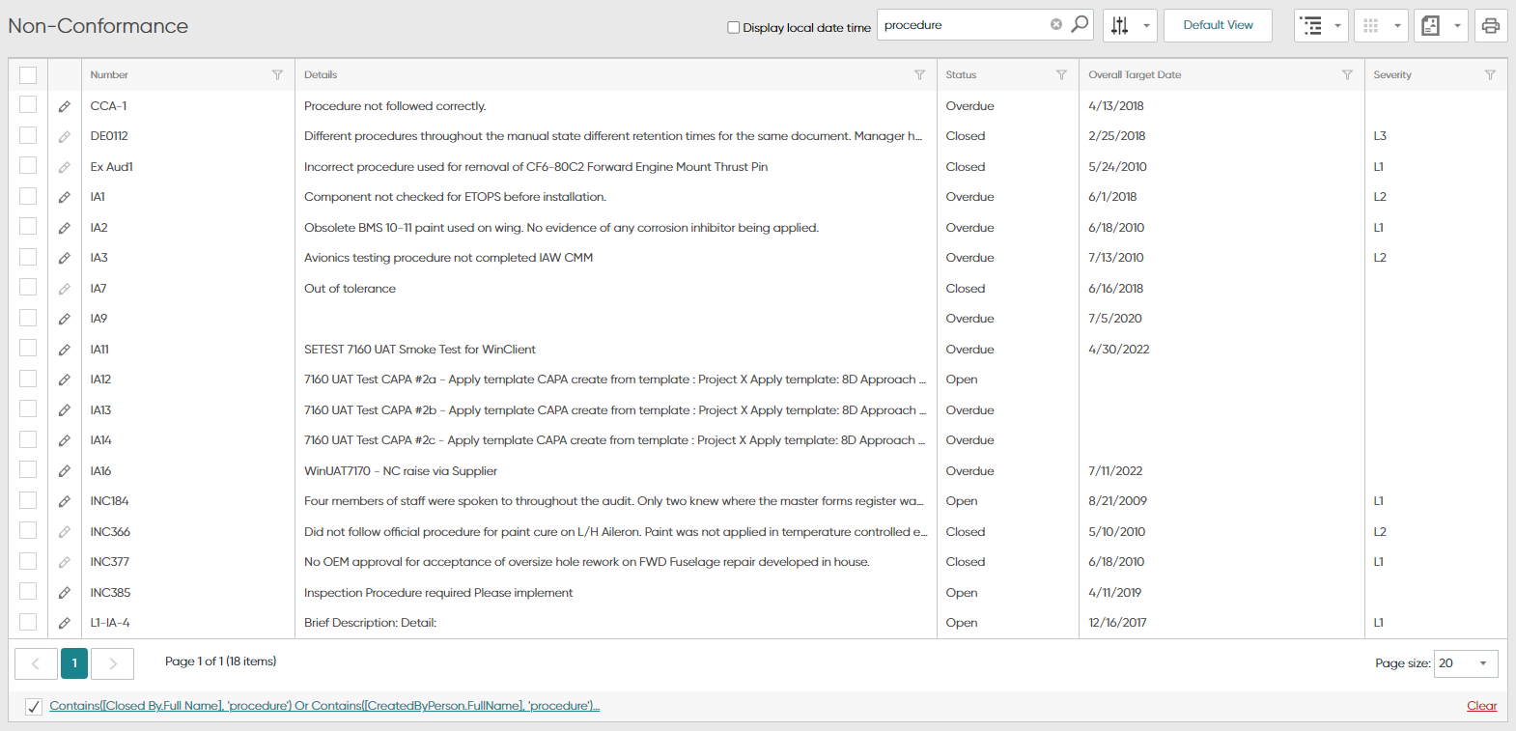Sort by the Details column header

(321, 75)
